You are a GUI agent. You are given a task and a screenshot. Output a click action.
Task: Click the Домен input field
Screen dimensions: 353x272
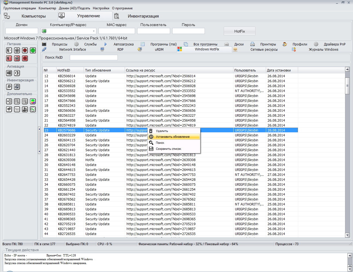(x=22, y=31)
